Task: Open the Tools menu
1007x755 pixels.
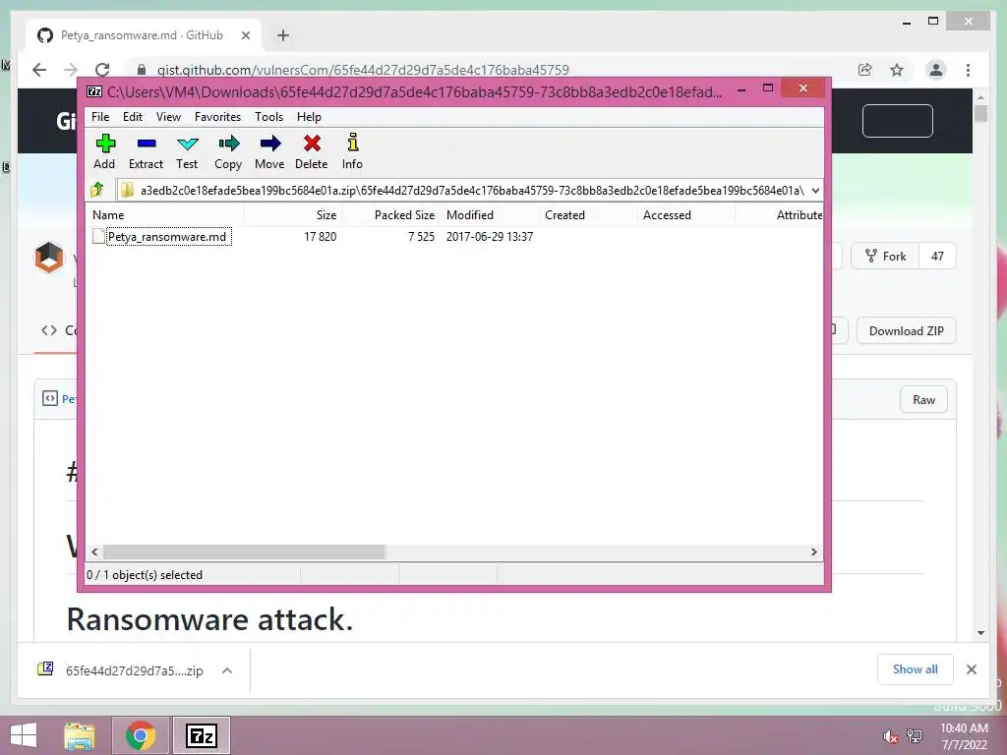Action: 268,117
